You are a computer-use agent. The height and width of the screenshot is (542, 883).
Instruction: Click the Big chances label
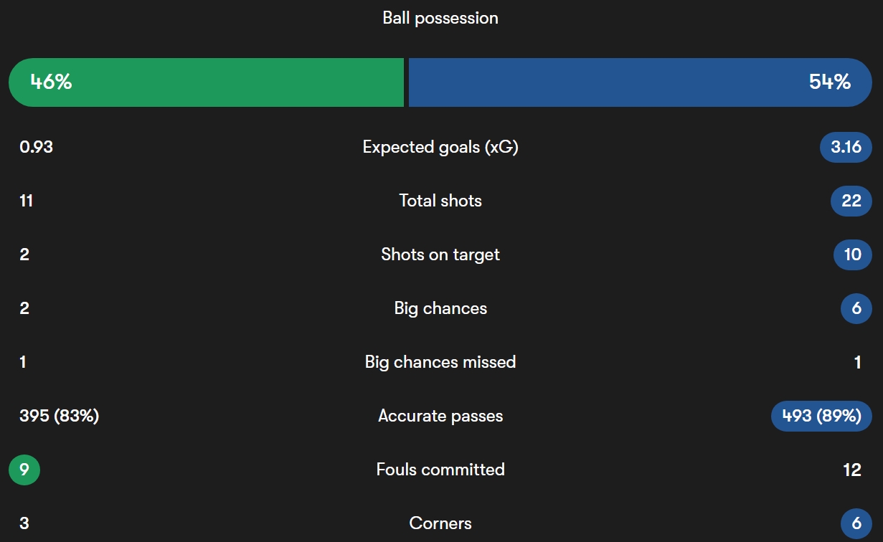tap(440, 308)
